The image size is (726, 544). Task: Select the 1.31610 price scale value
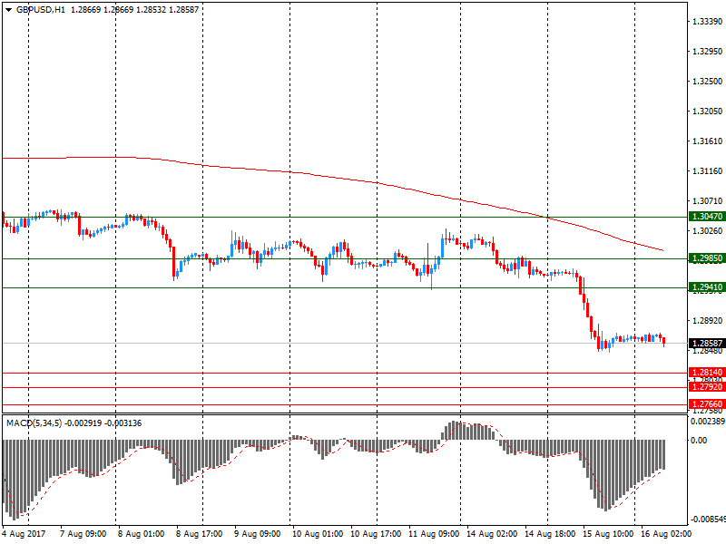pos(707,141)
